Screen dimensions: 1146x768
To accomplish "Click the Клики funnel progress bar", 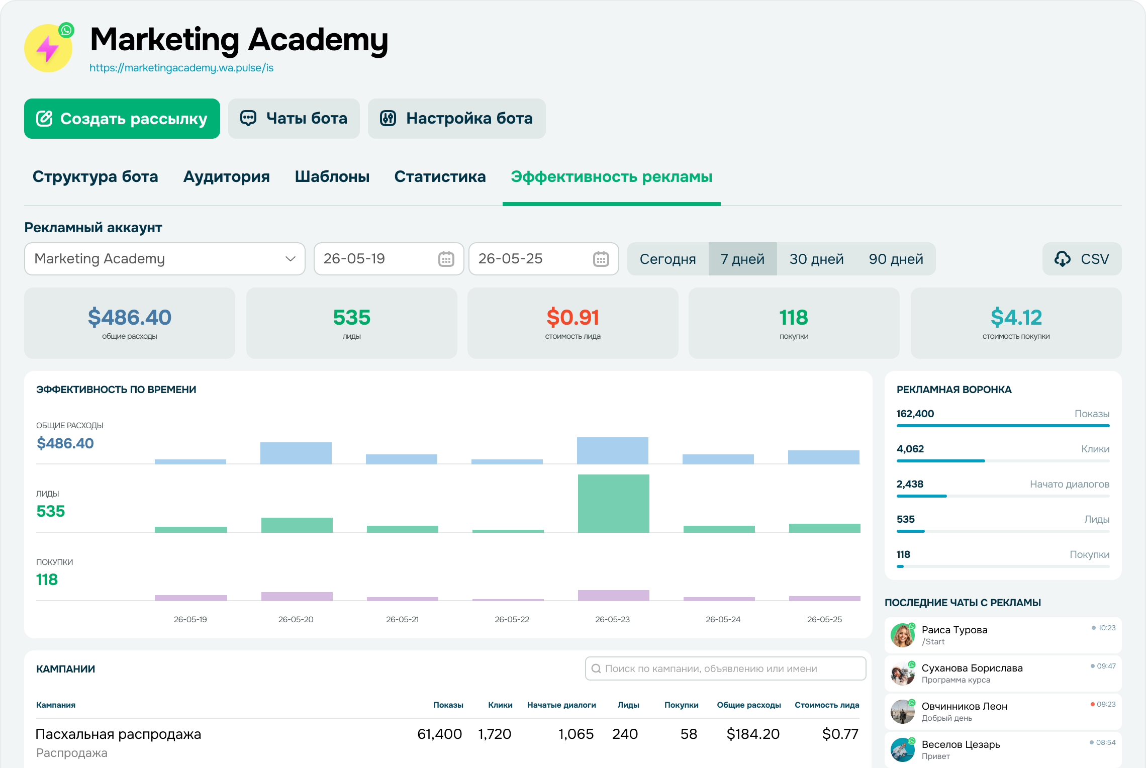I will [1003, 460].
